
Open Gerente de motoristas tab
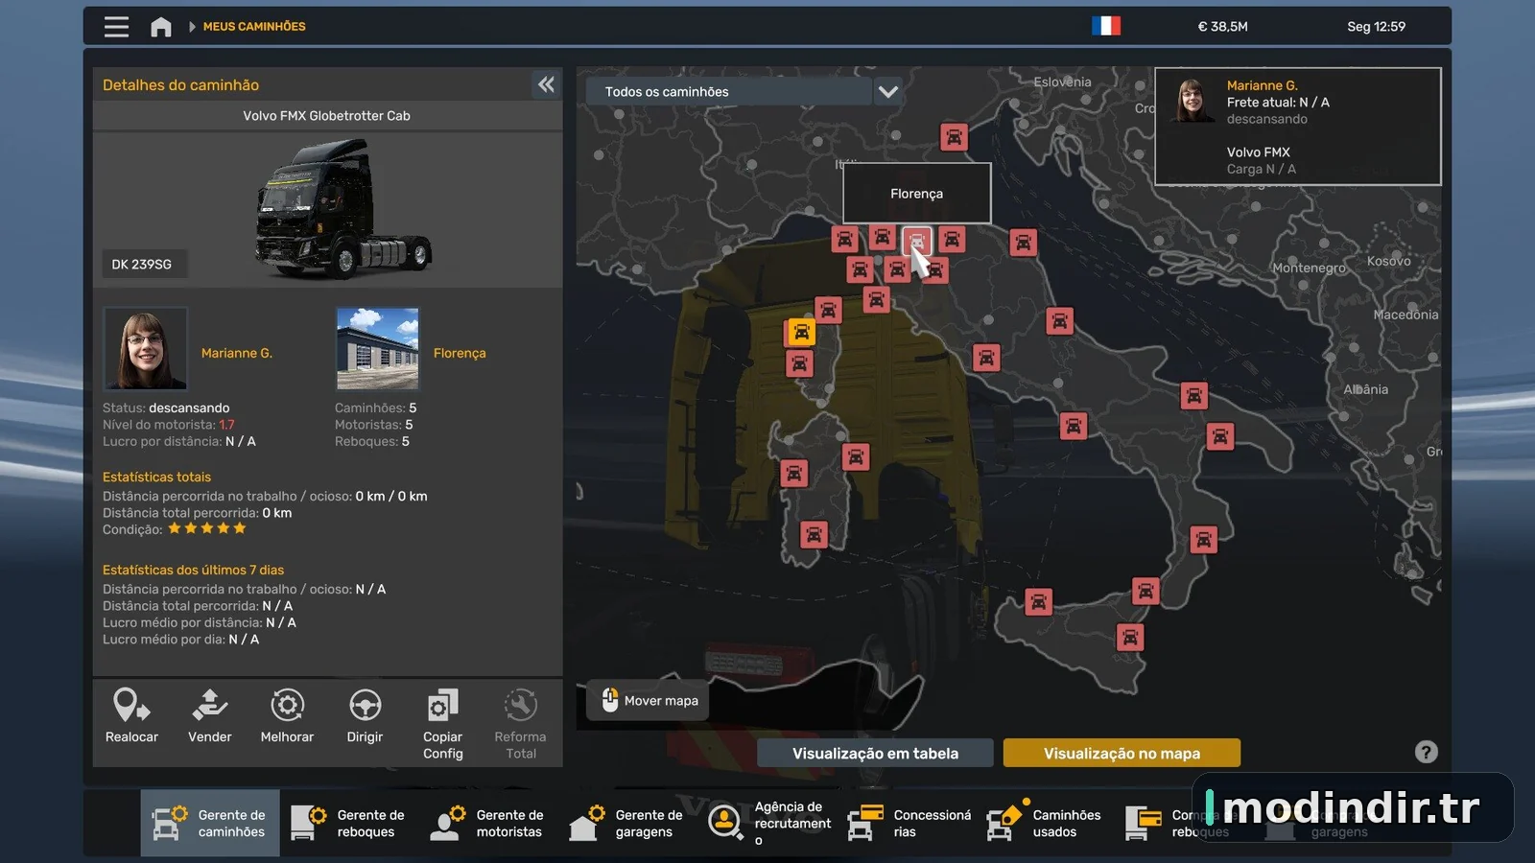(x=488, y=823)
